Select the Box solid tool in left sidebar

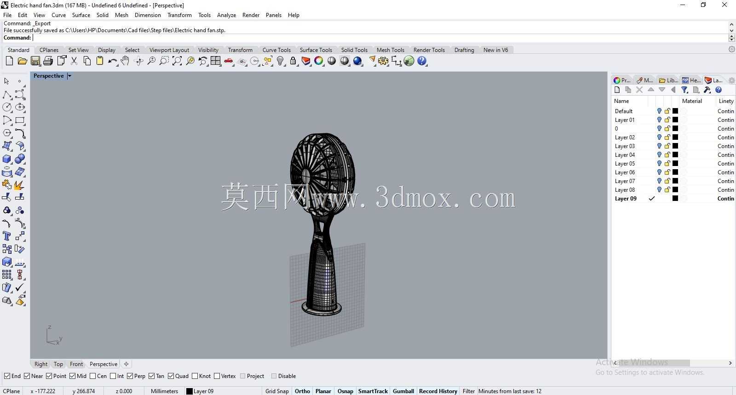(7, 159)
